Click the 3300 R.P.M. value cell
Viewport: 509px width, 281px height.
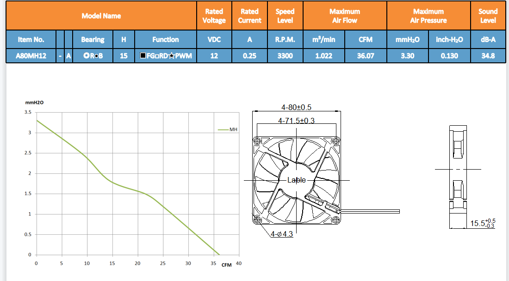tap(285, 56)
